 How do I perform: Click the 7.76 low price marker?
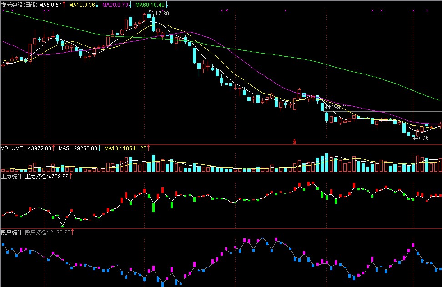pos(423,138)
